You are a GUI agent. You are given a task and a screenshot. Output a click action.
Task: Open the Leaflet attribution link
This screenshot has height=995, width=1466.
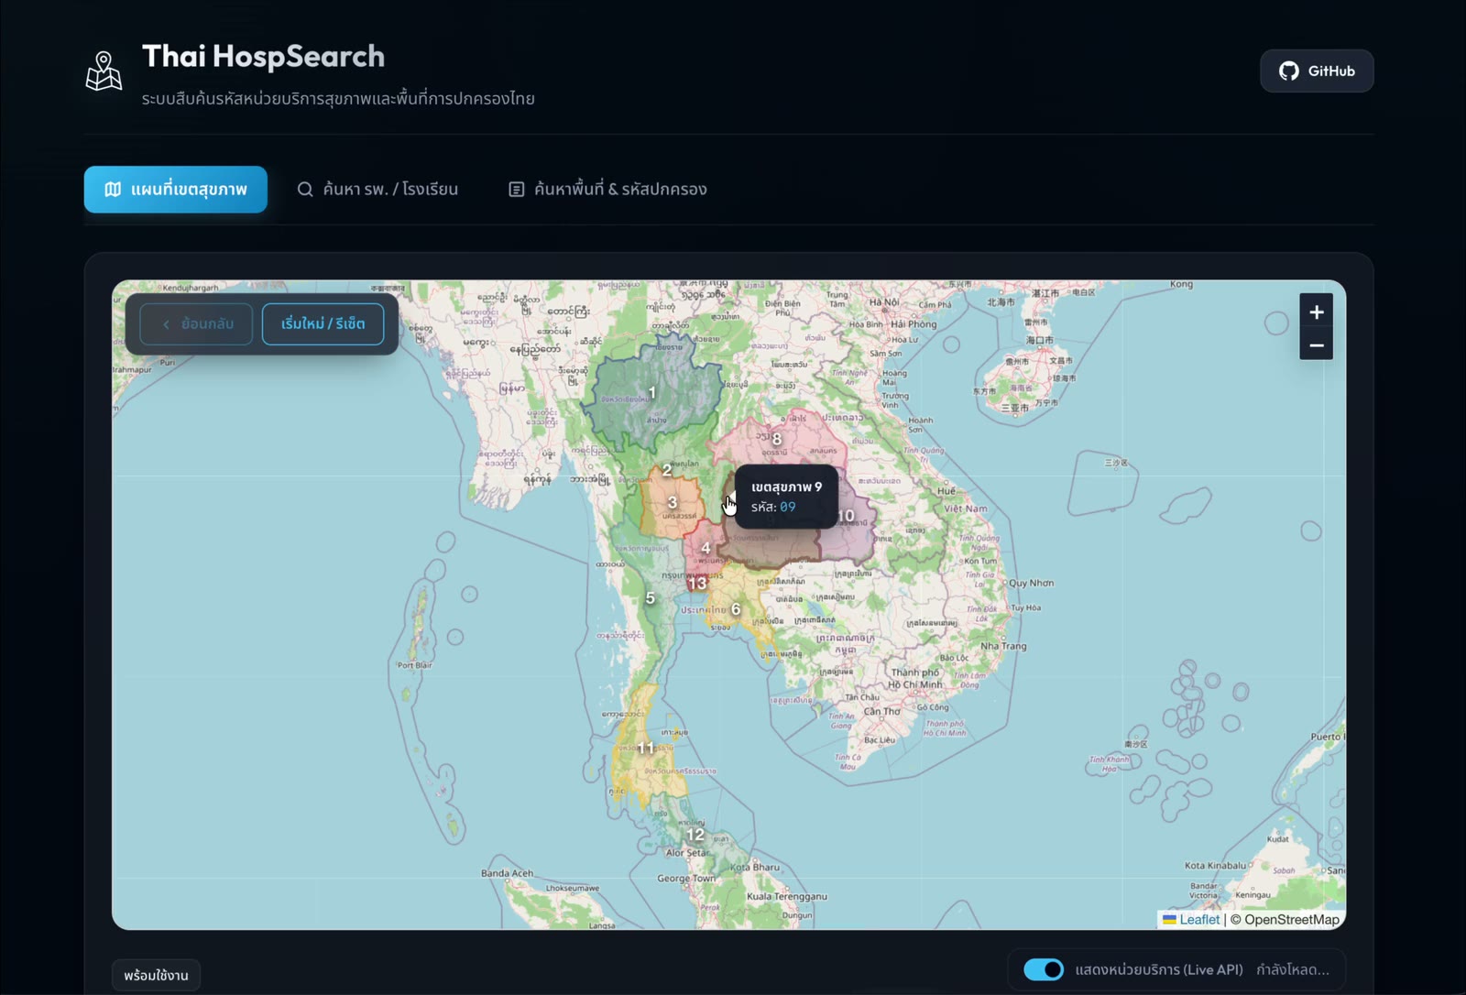[1191, 920]
